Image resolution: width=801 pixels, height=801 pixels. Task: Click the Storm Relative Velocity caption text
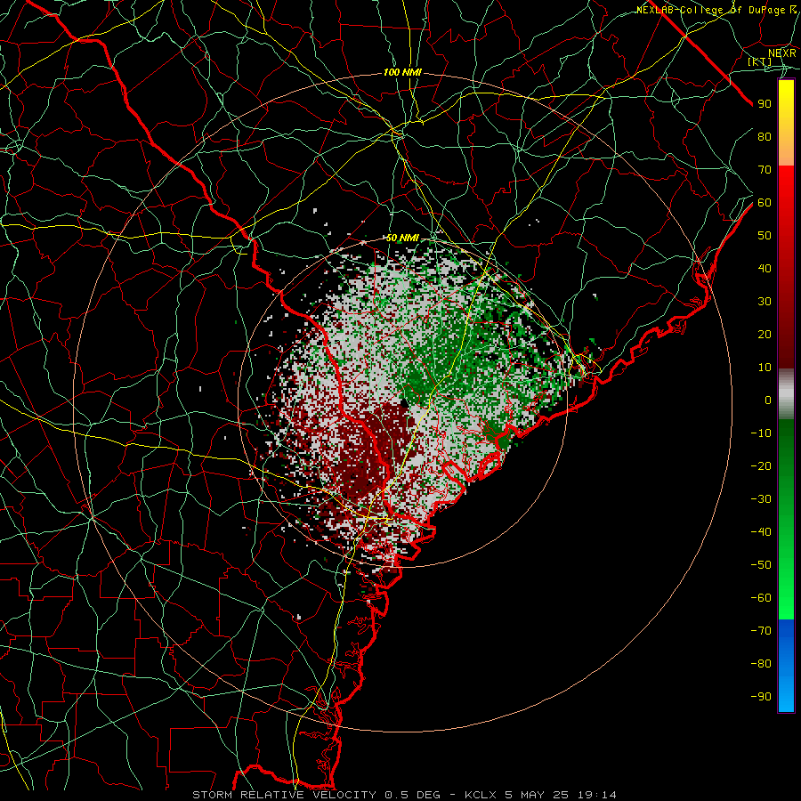[404, 795]
